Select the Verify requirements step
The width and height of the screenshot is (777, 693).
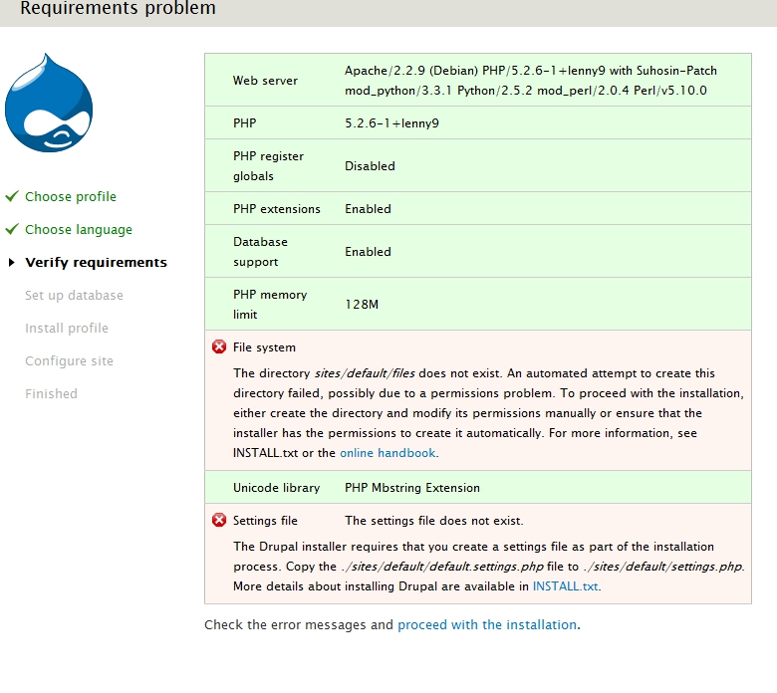point(96,263)
